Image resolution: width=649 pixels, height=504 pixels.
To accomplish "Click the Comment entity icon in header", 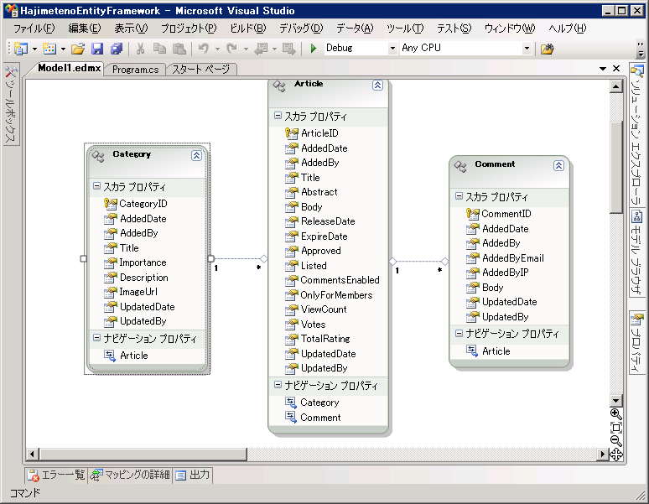I will pos(460,166).
